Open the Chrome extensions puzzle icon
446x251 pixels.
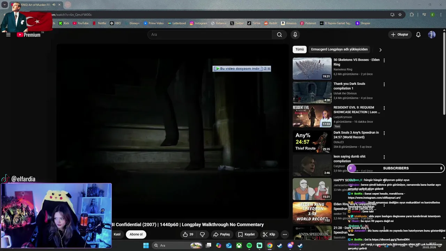412,15
